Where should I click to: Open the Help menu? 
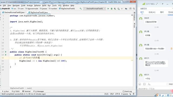[x=72, y=5]
